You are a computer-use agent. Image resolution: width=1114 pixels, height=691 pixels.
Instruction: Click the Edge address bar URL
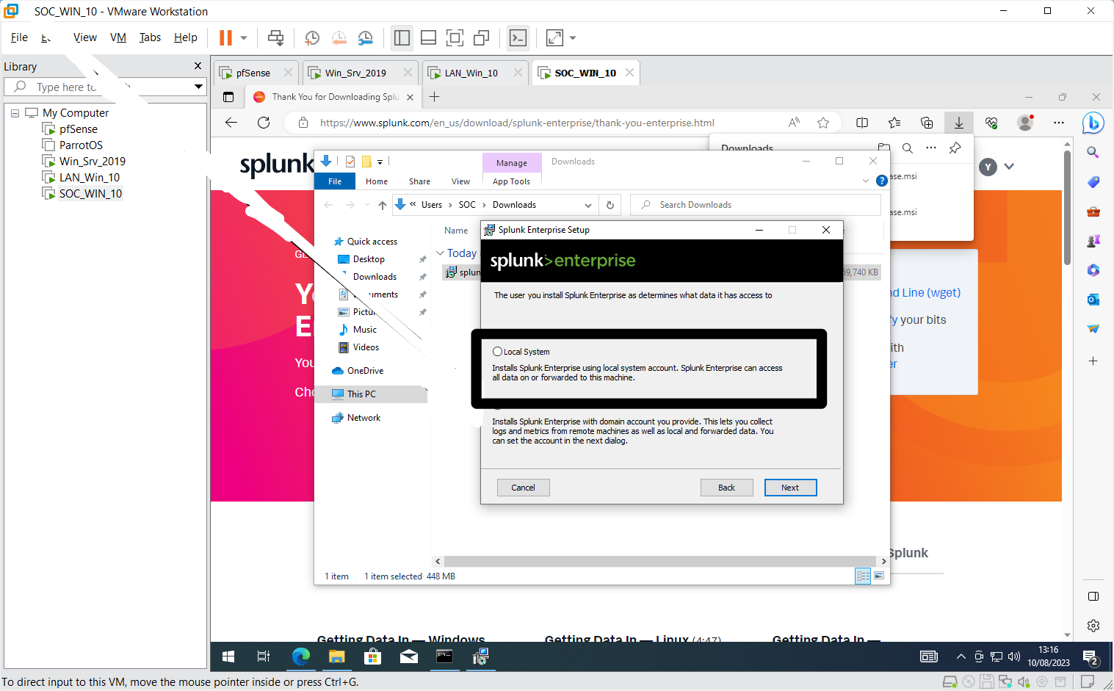pyautogui.click(x=517, y=123)
